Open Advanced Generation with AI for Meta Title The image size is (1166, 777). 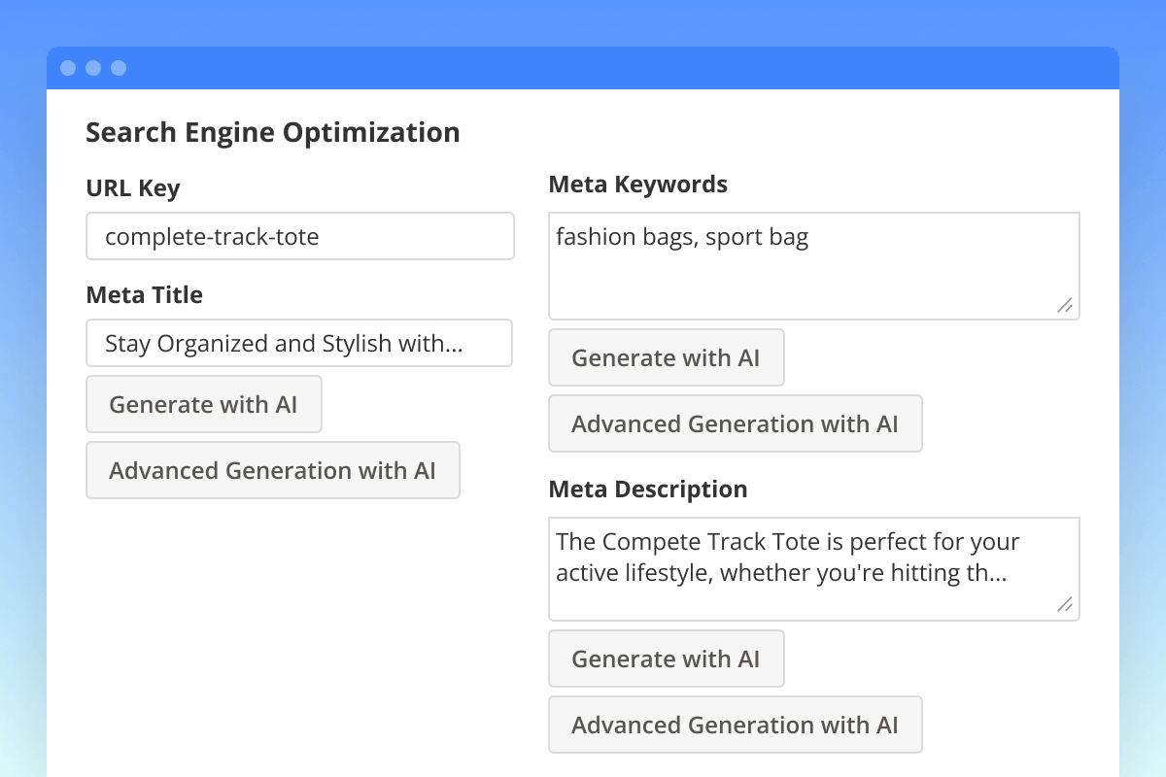(x=272, y=471)
